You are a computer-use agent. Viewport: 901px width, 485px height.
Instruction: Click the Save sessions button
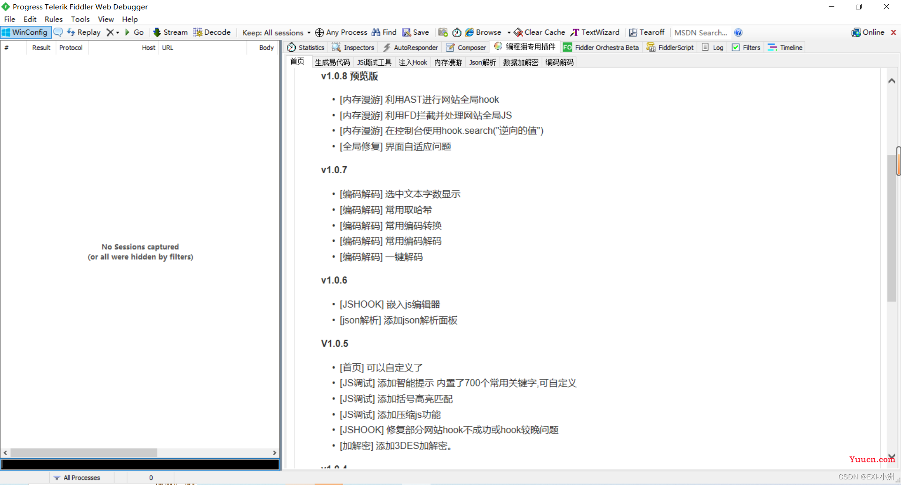coord(416,32)
